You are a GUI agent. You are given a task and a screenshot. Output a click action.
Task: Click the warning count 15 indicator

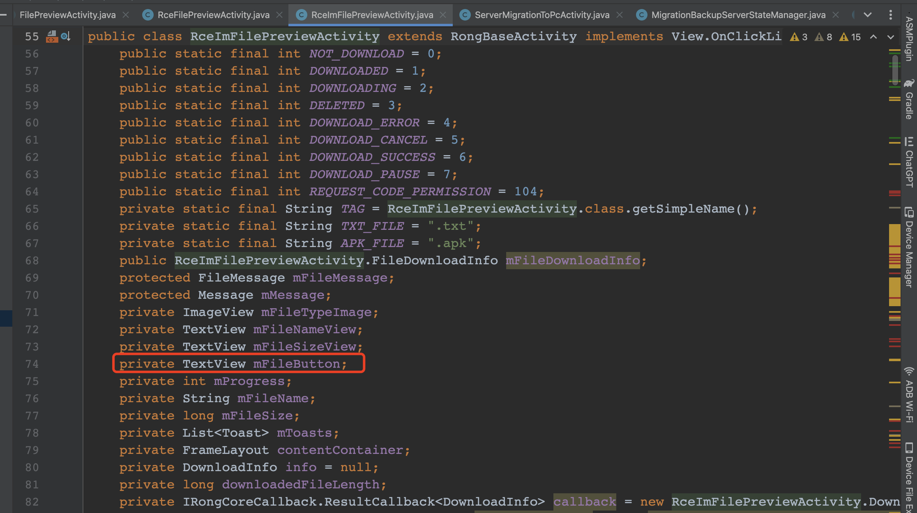point(850,37)
